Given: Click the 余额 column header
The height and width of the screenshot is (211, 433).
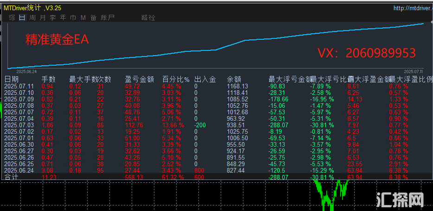Looking at the screenshot, I should point(234,80).
